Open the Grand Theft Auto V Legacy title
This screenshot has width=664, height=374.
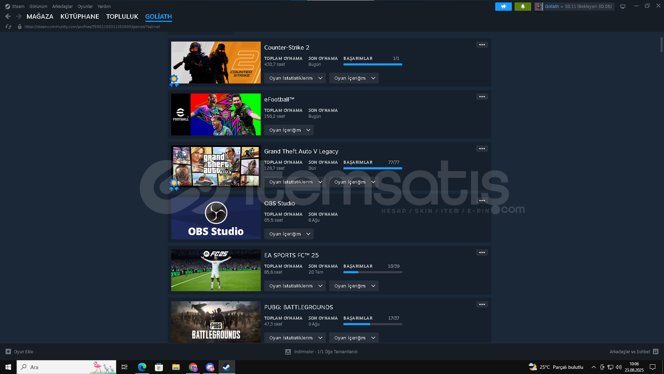[x=301, y=151]
